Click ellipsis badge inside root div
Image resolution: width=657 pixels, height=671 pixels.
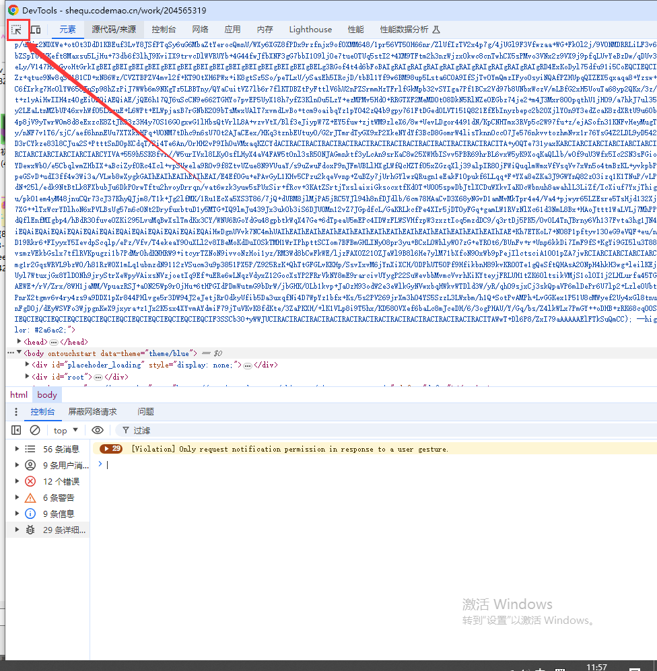pos(98,378)
